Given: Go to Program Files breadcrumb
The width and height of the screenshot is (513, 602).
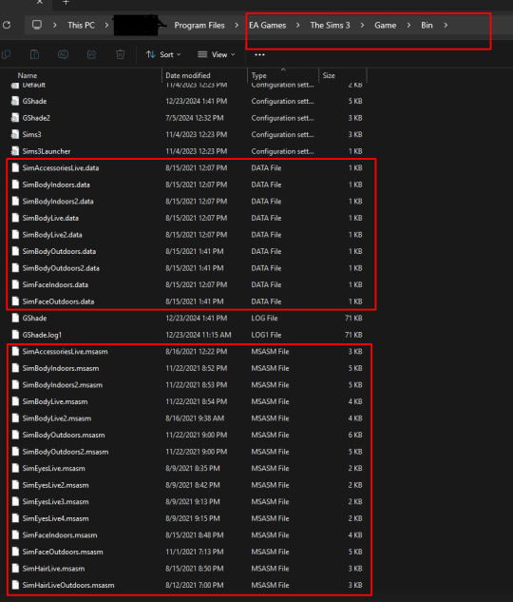Looking at the screenshot, I should 199,26.
